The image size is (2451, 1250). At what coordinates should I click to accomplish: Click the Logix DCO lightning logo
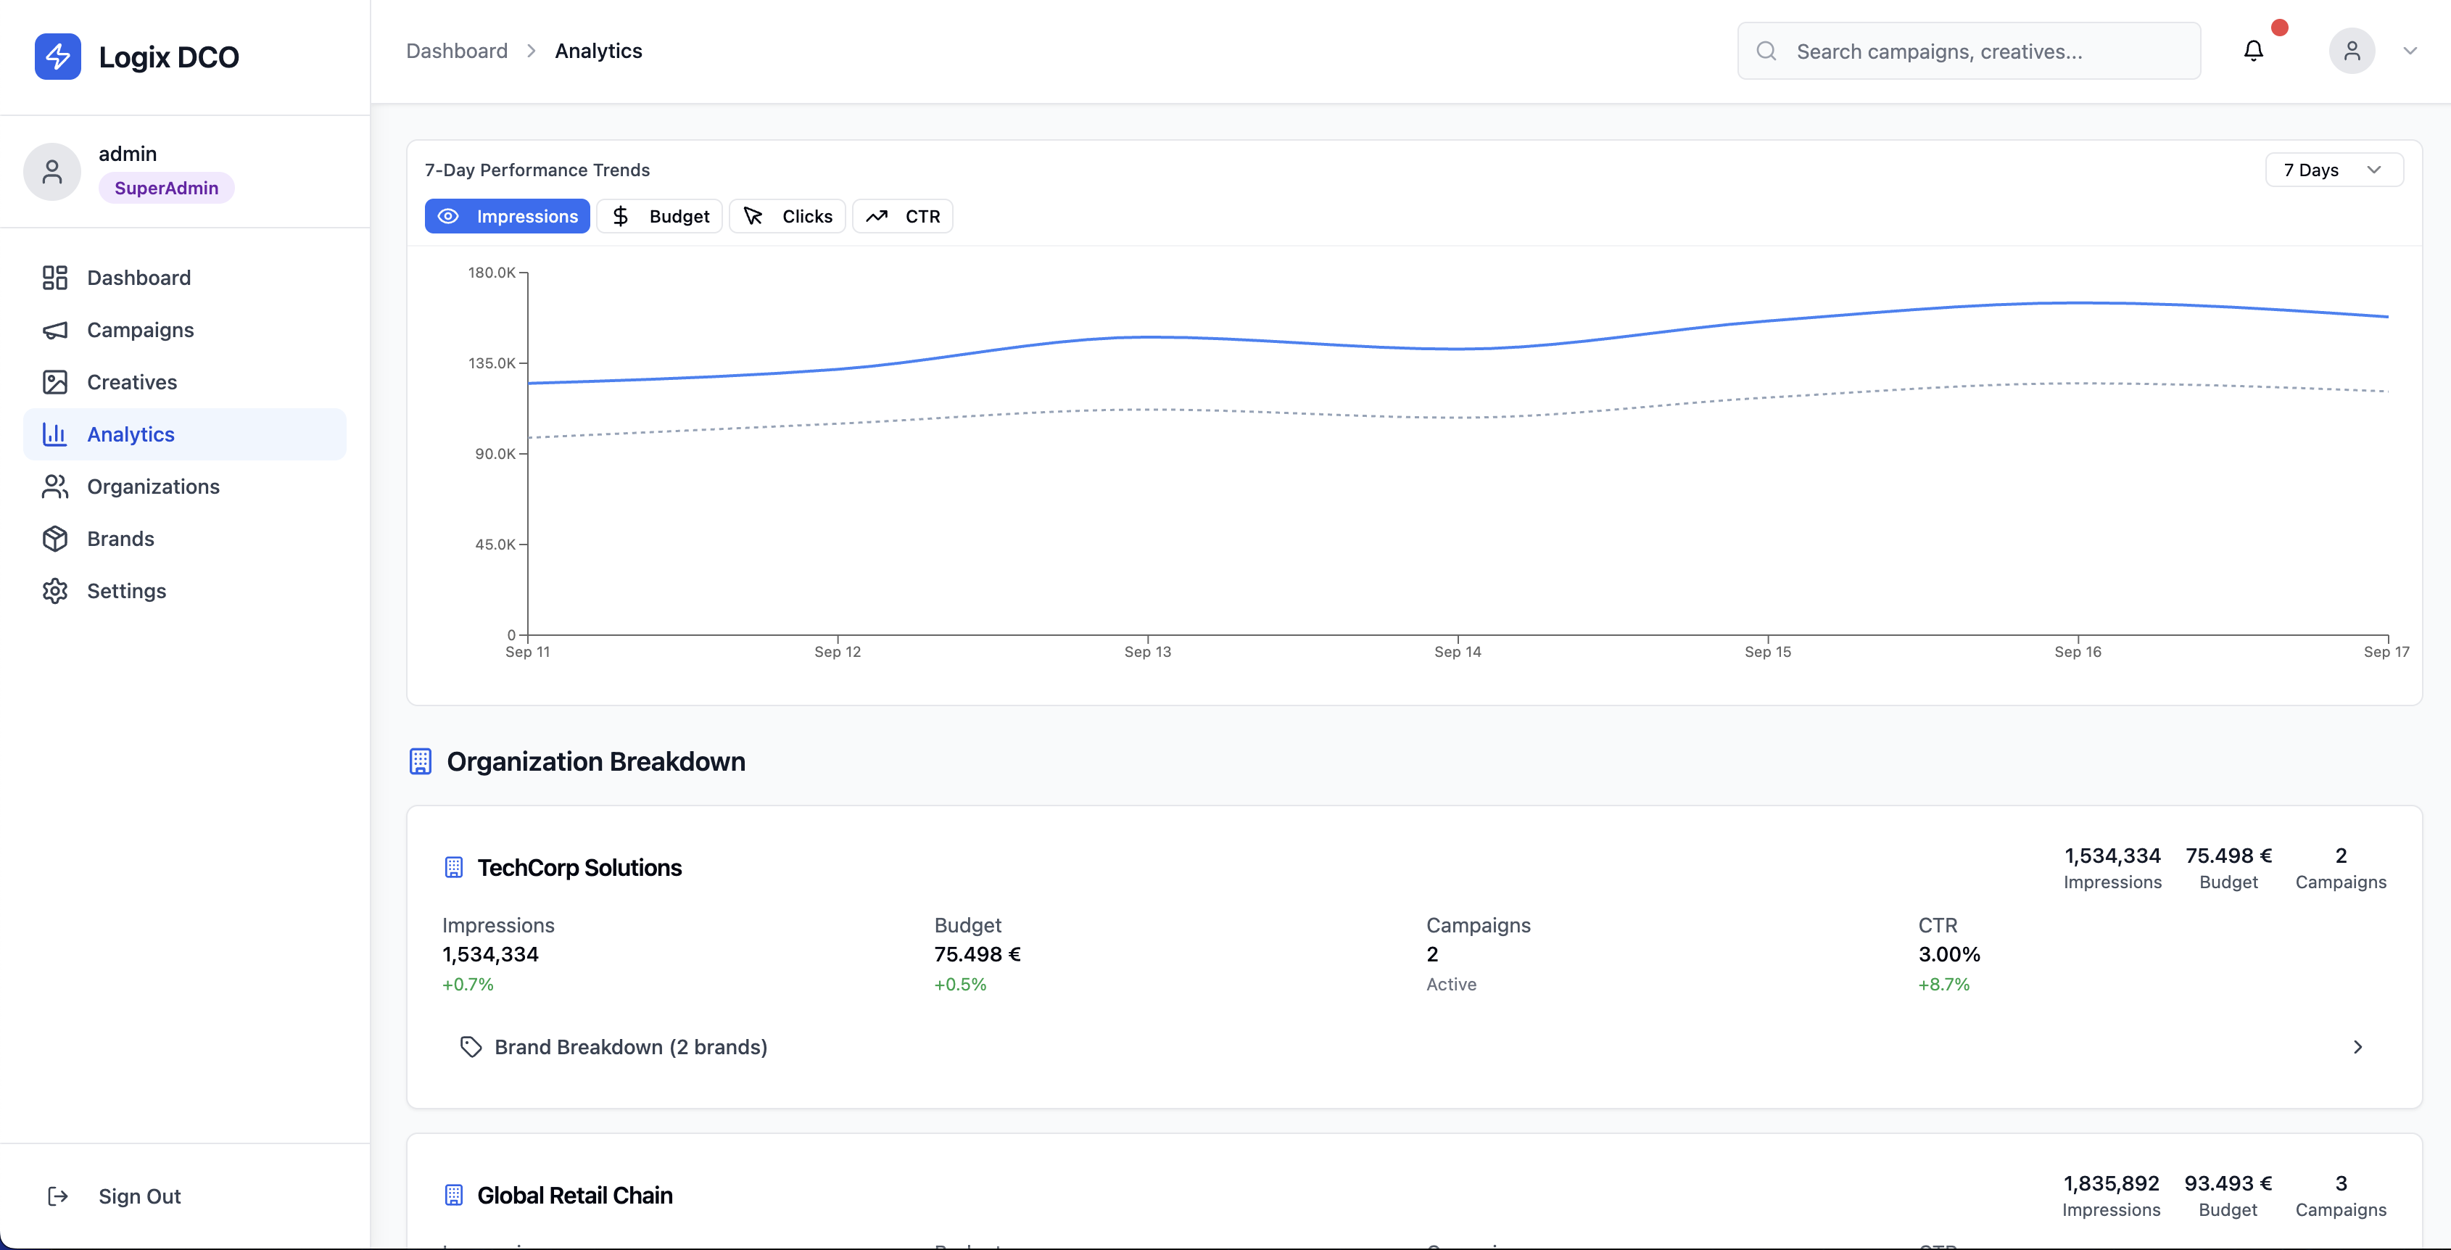58,56
